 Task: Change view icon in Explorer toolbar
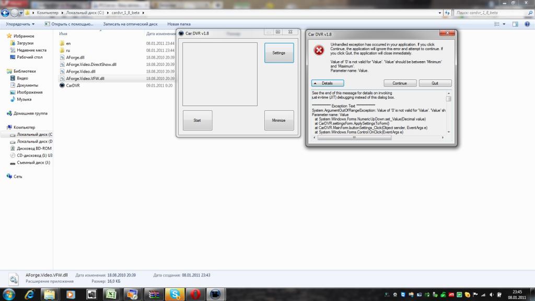coord(497,24)
